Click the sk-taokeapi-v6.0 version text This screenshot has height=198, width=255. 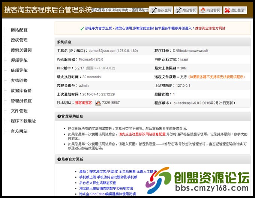pos(186,103)
